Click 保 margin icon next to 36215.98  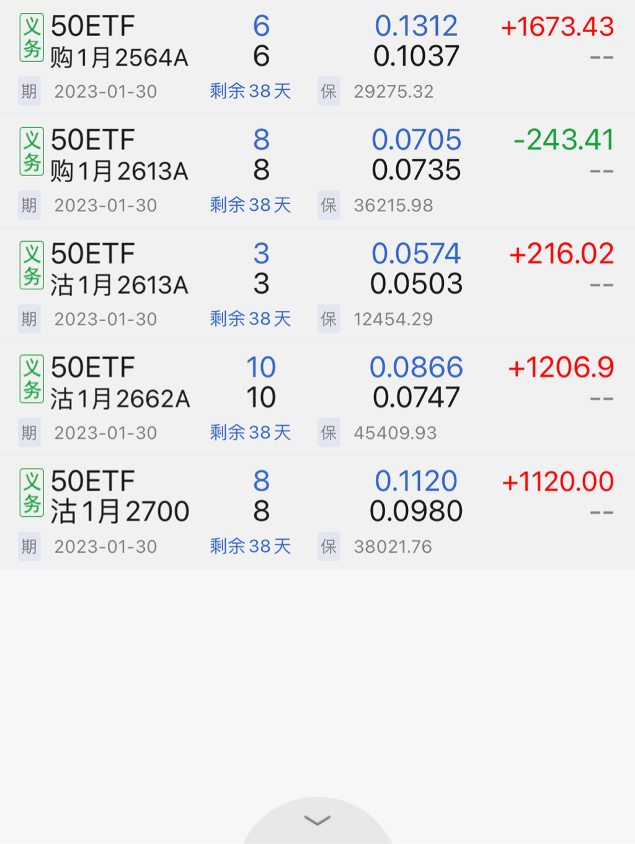pyautogui.click(x=329, y=205)
